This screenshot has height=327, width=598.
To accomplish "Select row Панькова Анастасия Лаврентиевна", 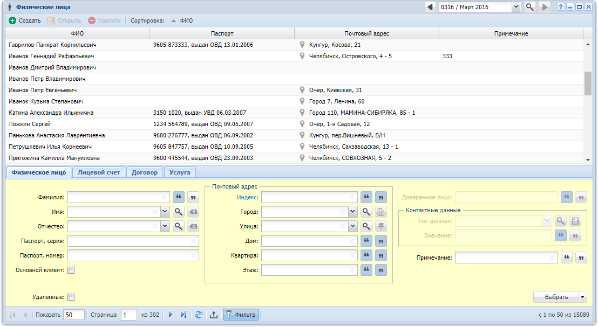I will (295, 135).
